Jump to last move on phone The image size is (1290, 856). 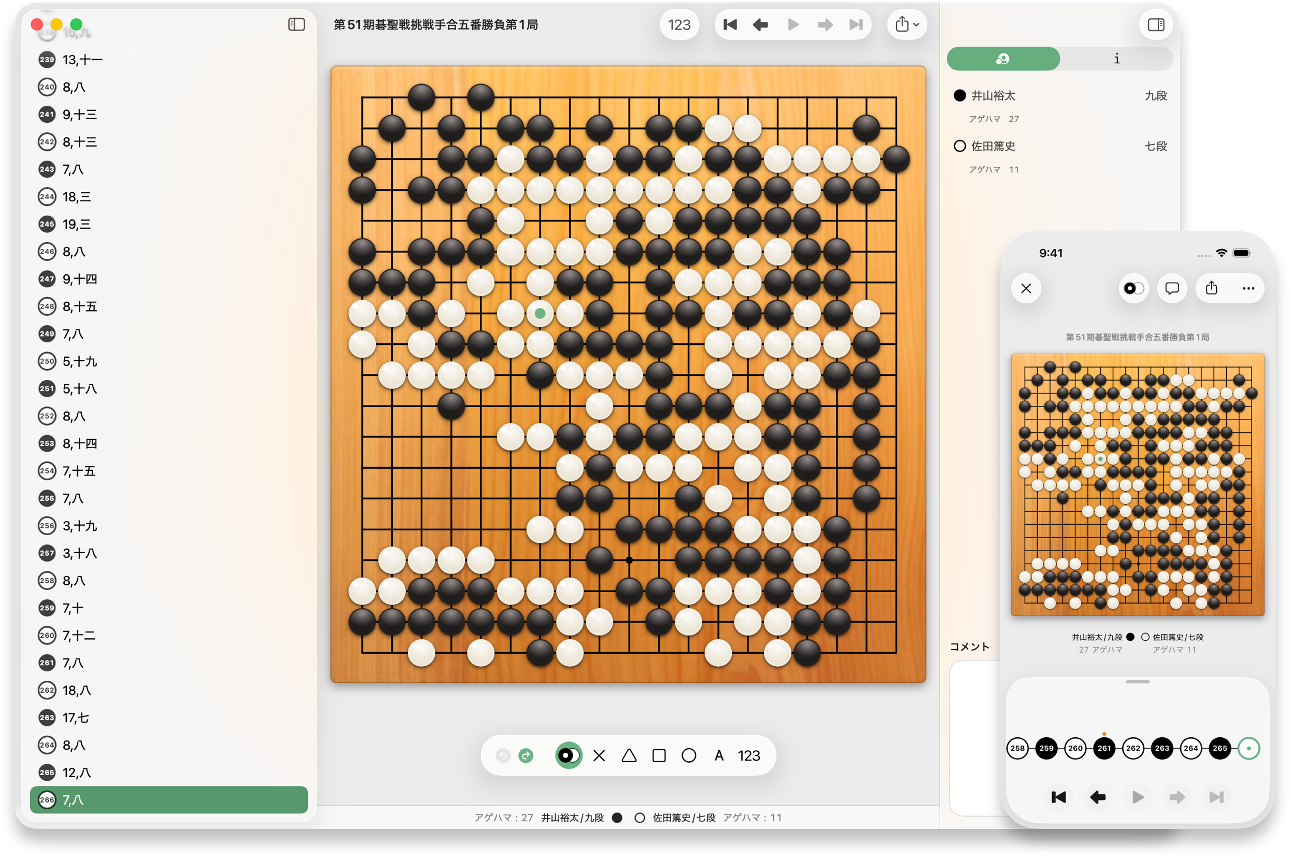pyautogui.click(x=1216, y=797)
